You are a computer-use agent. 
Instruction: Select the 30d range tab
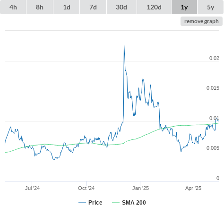click(121, 7)
